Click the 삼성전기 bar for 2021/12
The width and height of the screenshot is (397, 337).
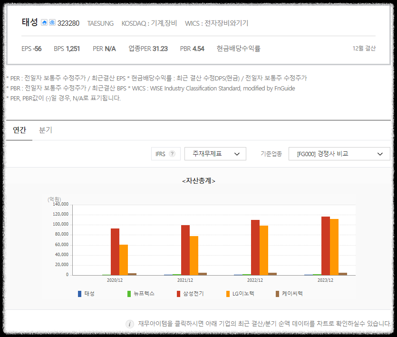(185, 250)
